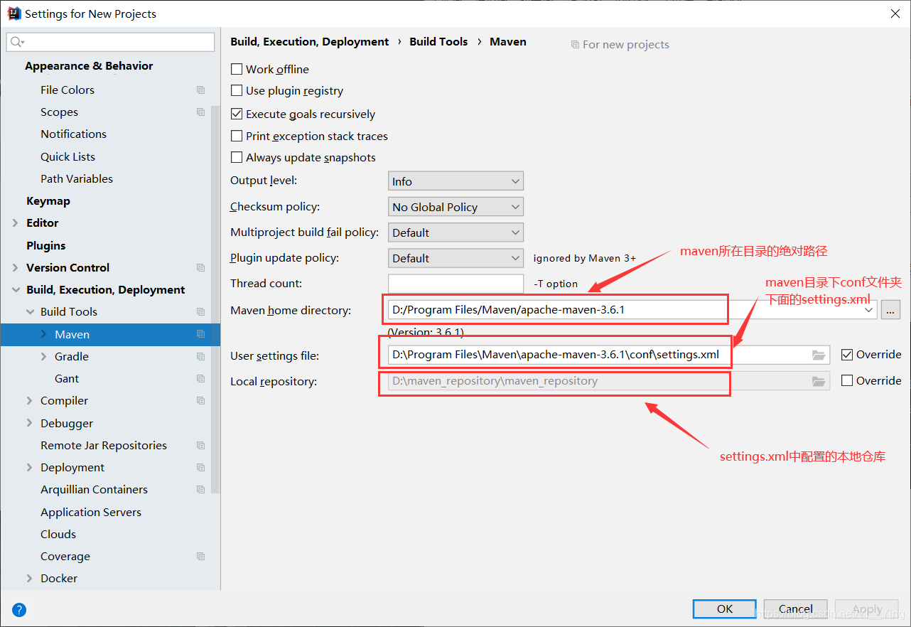Uncheck Override for User settings file
This screenshot has width=911, height=627.
[847, 354]
